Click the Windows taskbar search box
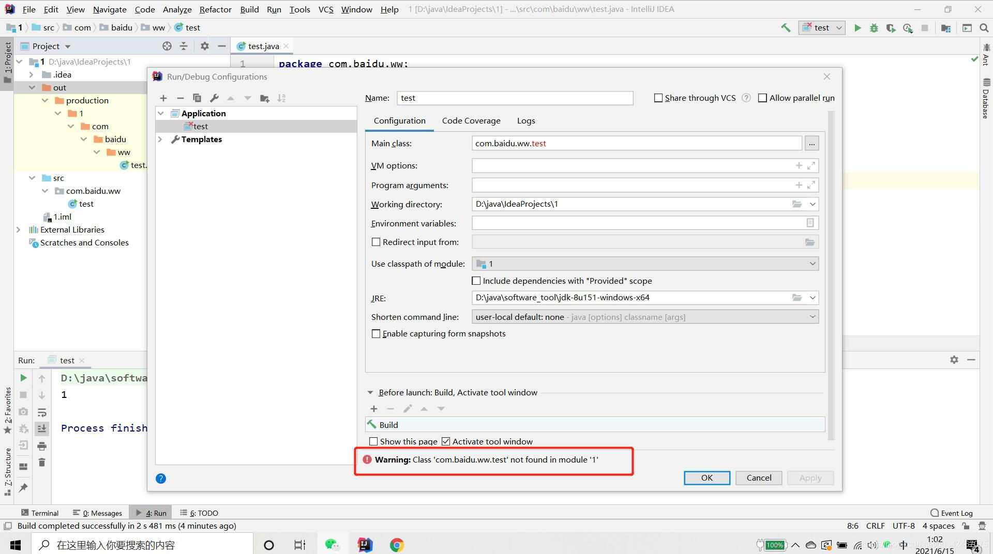 143,545
